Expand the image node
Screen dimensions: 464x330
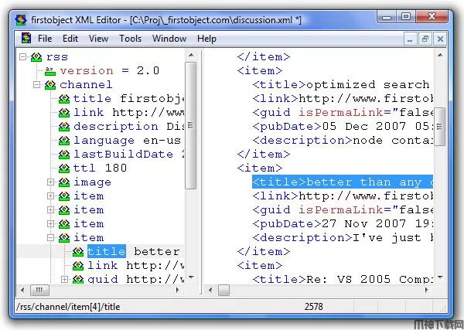point(50,182)
